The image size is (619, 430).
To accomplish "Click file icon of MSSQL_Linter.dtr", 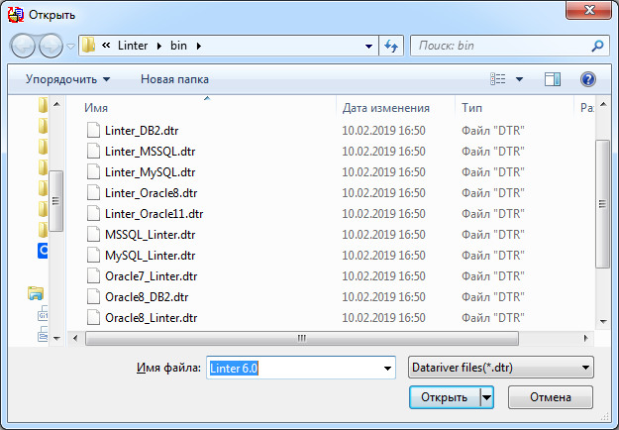I will point(93,234).
